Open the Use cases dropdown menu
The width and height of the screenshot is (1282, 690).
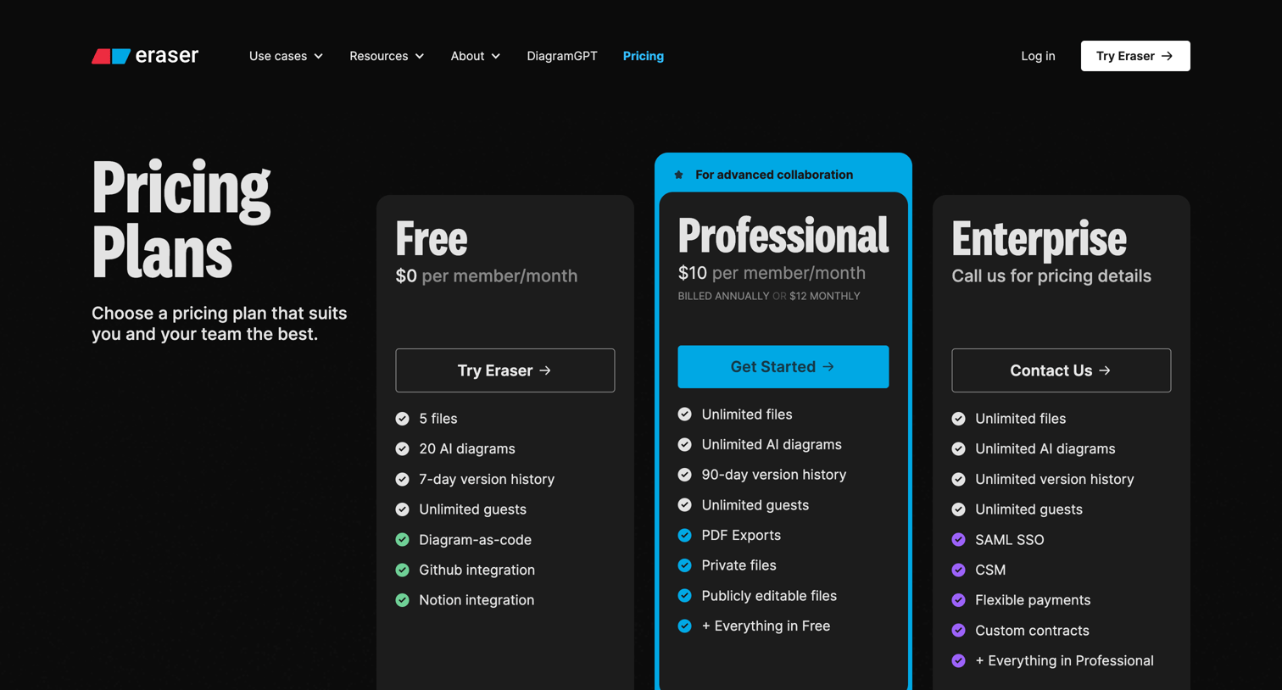click(286, 56)
